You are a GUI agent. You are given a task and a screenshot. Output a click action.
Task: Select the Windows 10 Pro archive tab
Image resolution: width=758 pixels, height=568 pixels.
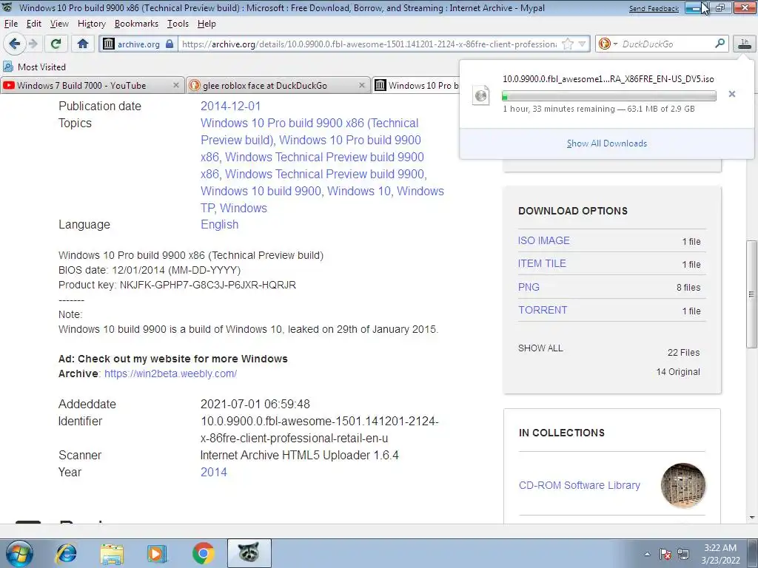point(417,86)
